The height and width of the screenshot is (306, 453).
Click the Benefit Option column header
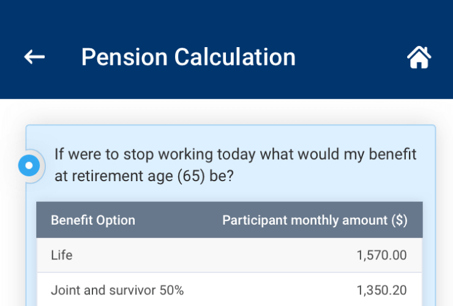[x=93, y=220]
